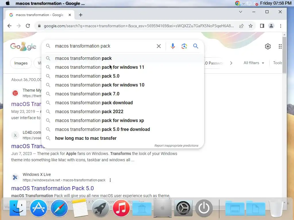Open the Trash in the dock
This screenshot has width=294, height=220.
click(x=276, y=209)
